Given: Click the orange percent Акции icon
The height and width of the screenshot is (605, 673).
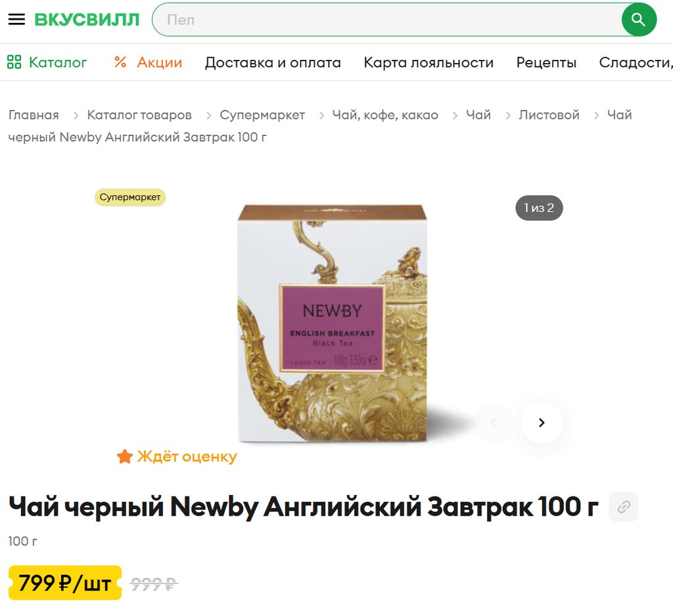Looking at the screenshot, I should coord(120,62).
